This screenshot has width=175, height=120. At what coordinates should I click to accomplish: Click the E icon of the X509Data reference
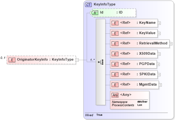115,54
